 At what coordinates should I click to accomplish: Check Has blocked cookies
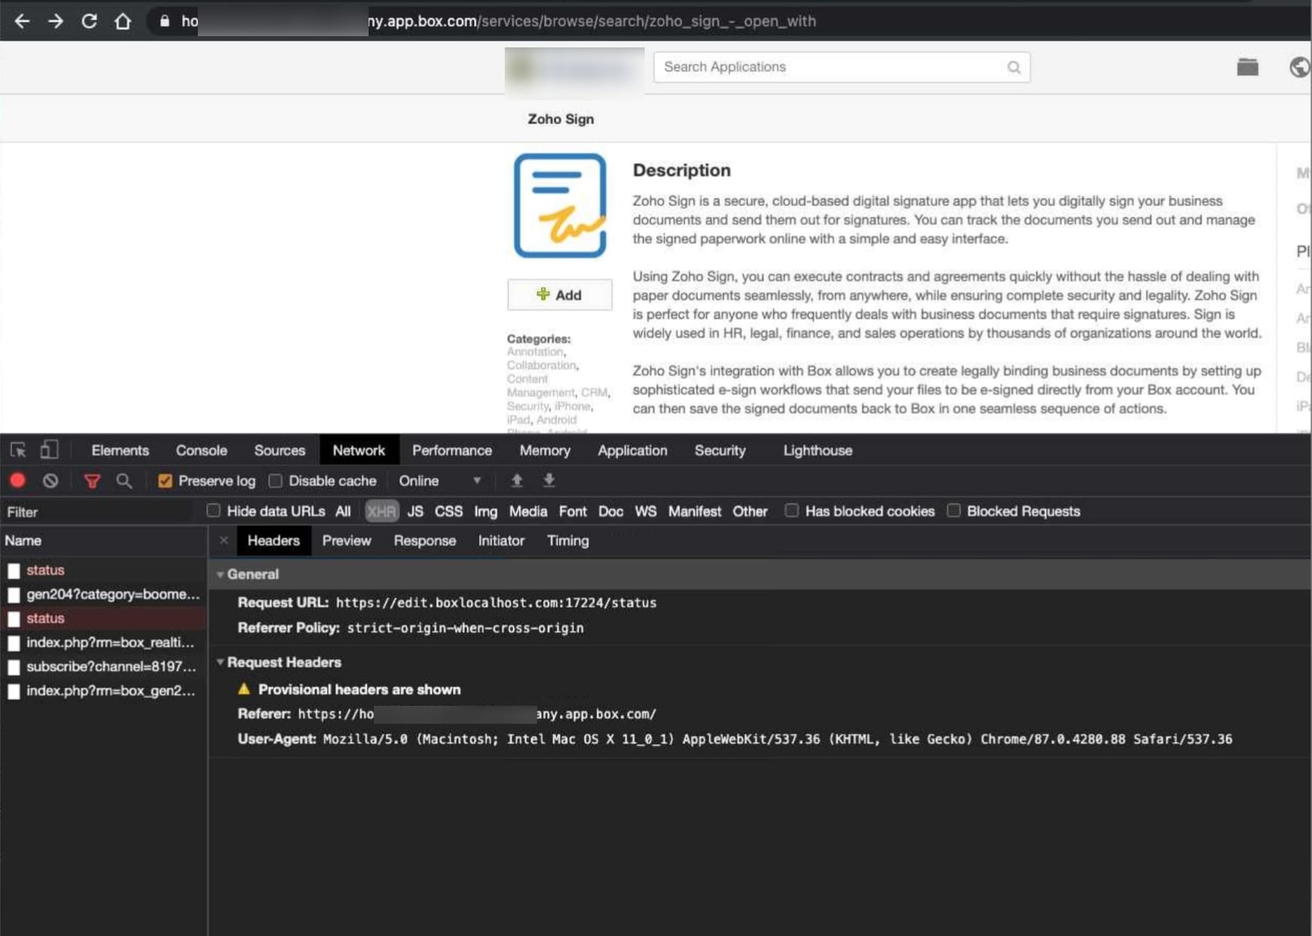tap(791, 511)
